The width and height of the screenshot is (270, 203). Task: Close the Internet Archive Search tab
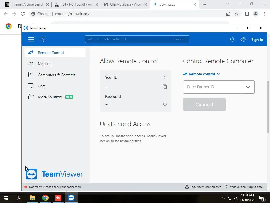(x=47, y=5)
